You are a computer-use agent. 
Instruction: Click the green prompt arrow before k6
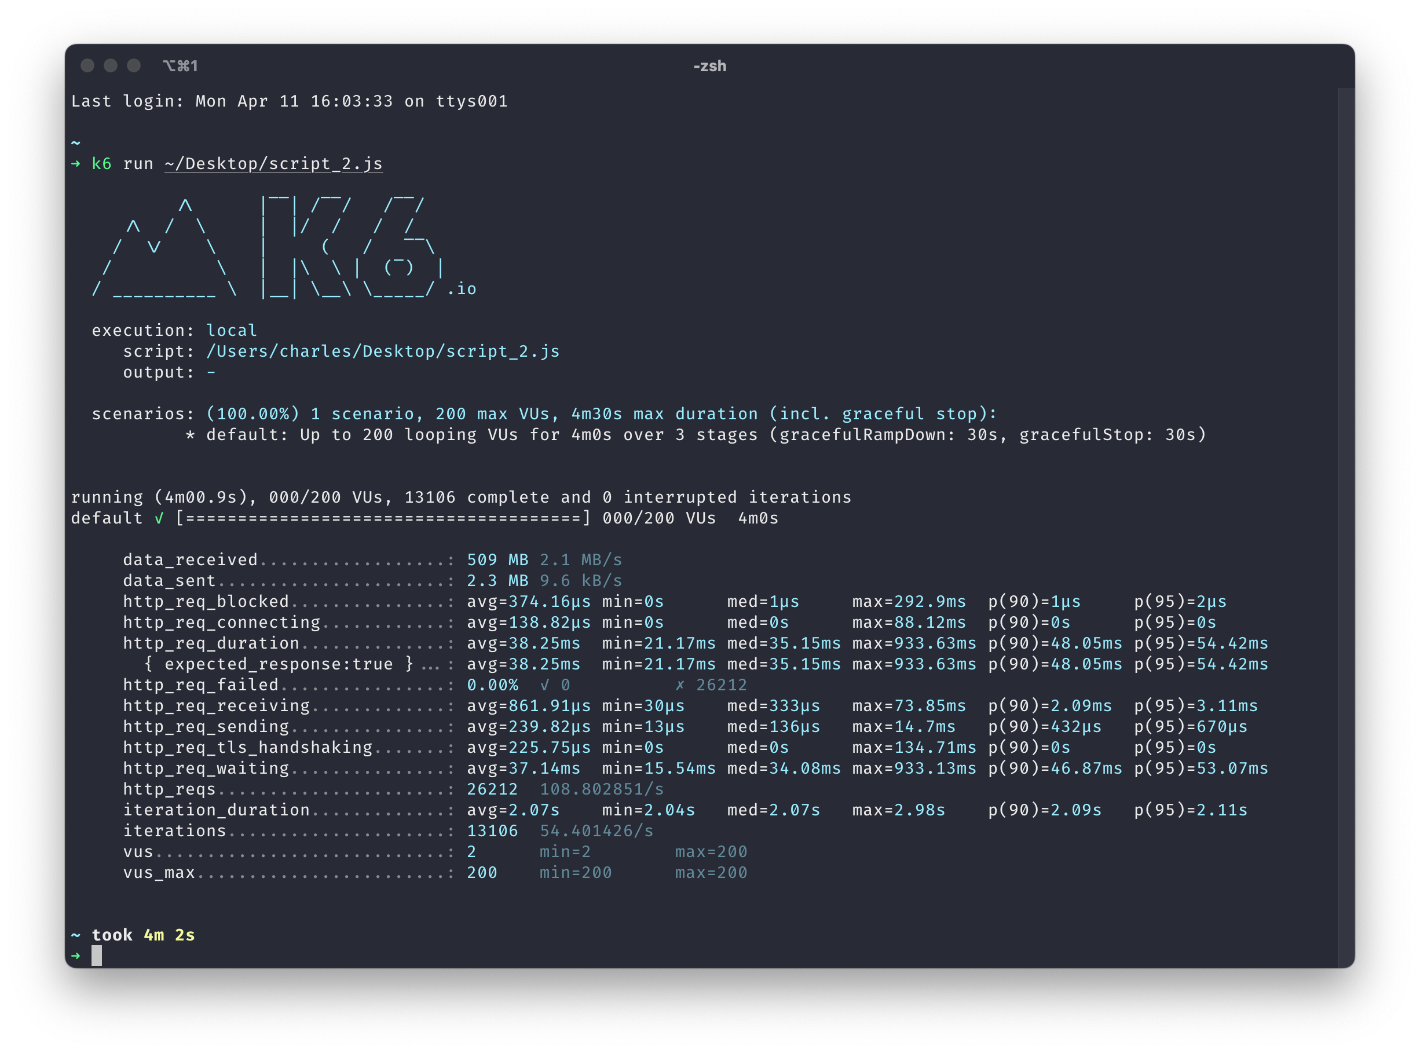point(76,164)
